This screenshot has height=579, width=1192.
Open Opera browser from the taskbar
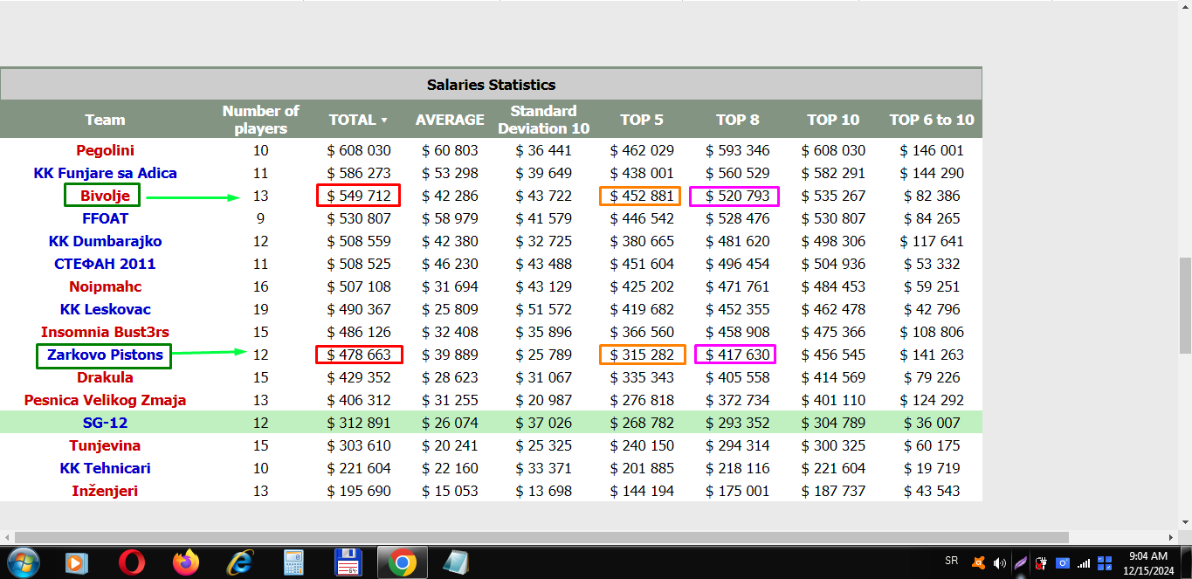click(x=132, y=562)
